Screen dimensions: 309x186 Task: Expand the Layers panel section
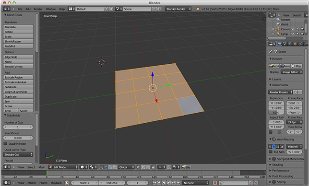276,79
